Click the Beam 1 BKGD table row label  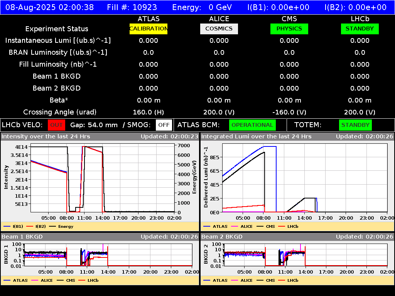click(x=57, y=76)
